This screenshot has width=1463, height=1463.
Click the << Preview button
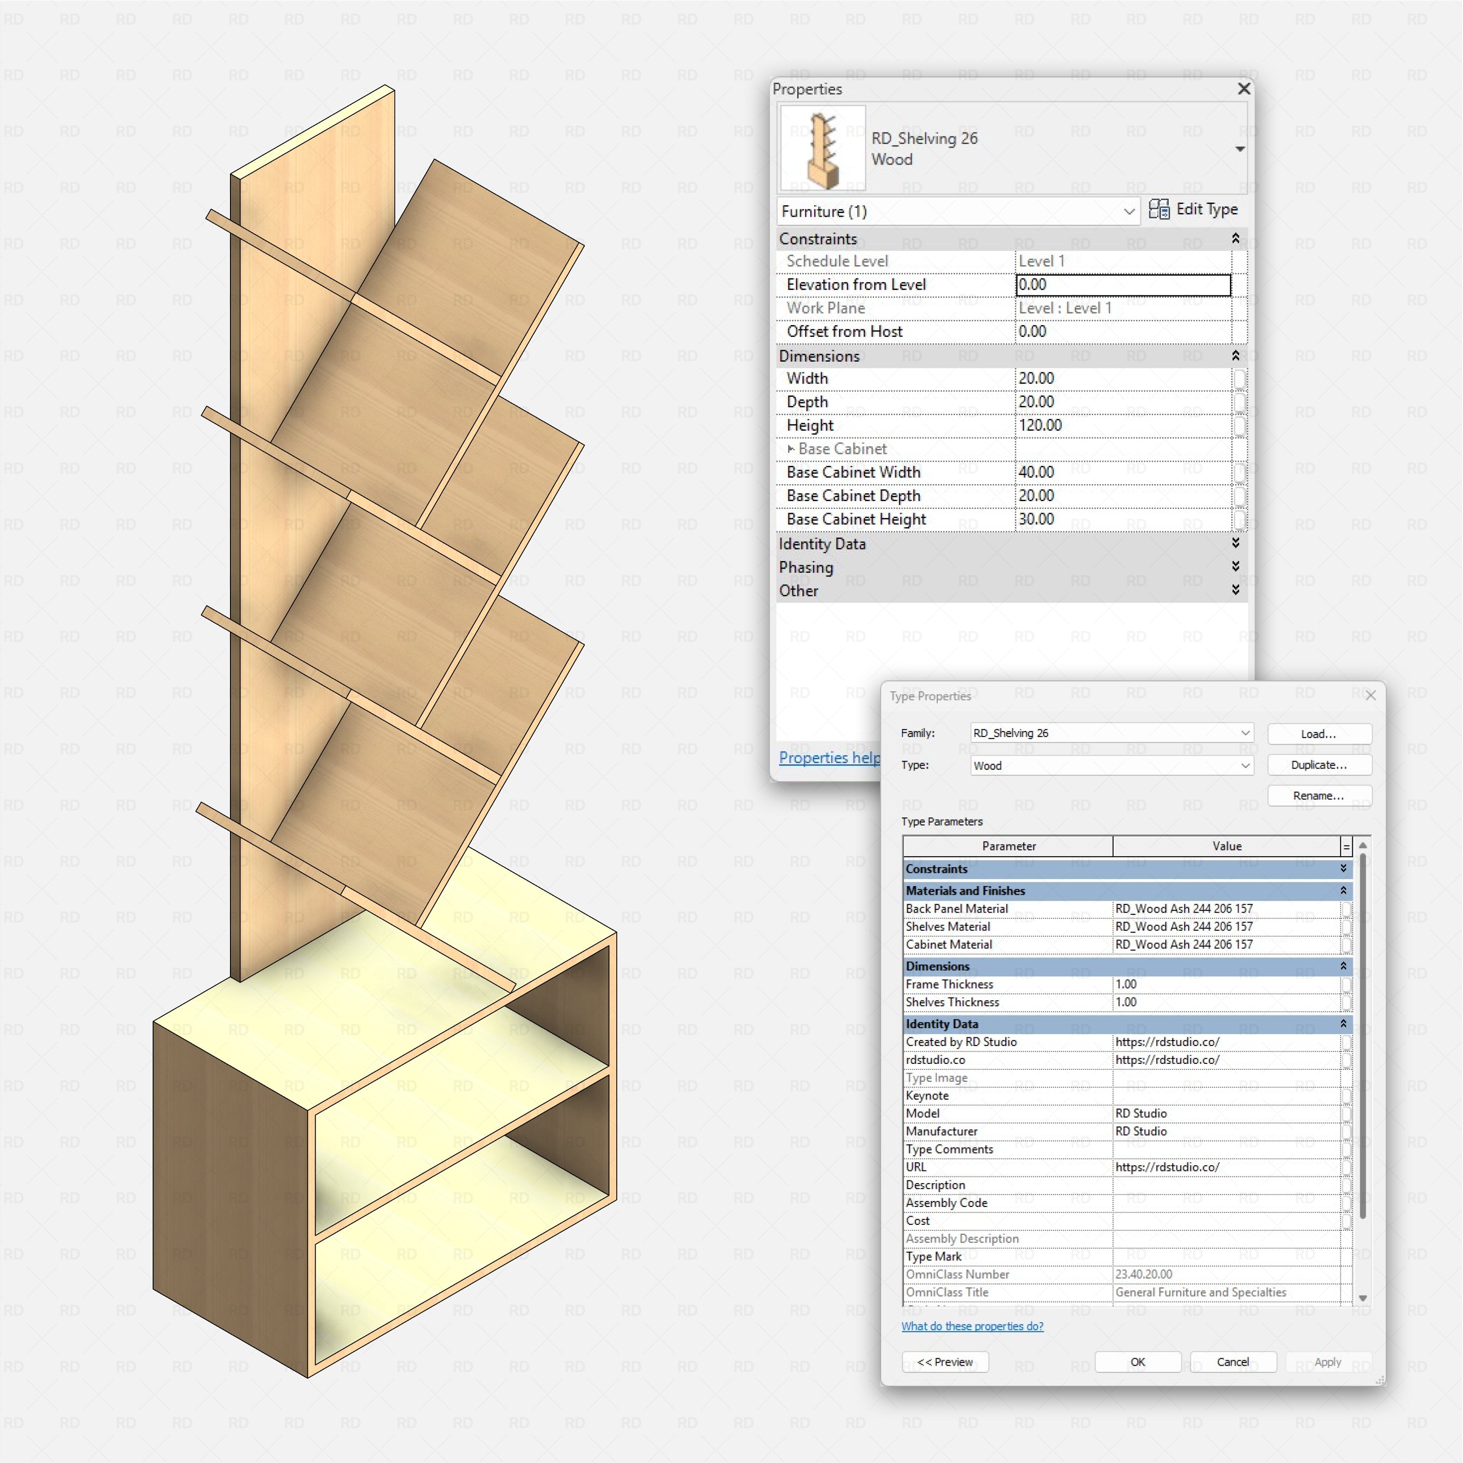945,1362
